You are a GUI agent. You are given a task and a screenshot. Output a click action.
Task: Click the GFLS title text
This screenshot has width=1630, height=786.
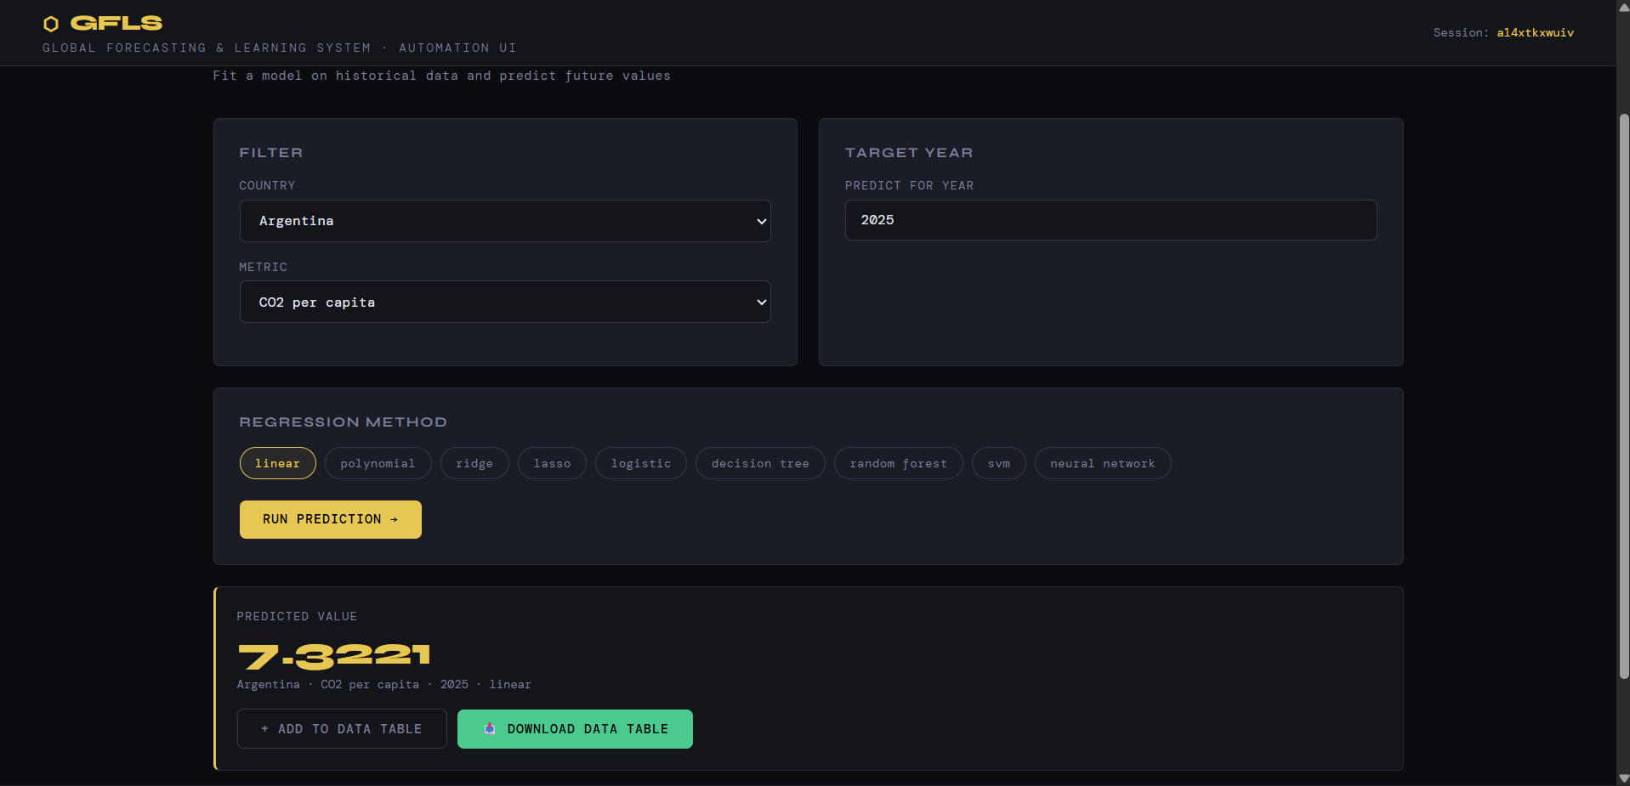coord(116,23)
